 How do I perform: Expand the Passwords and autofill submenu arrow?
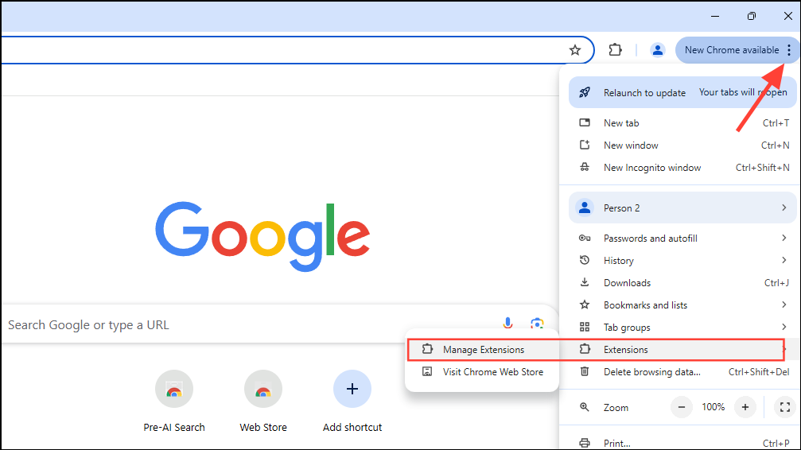[784, 238]
